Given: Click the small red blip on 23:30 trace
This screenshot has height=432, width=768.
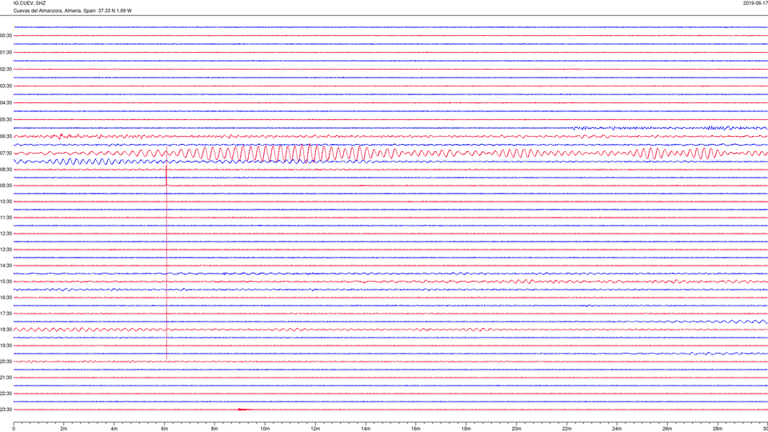Looking at the screenshot, I should [x=243, y=410].
